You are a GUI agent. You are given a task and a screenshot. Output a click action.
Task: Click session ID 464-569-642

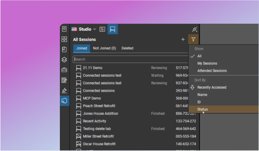[x=186, y=129]
